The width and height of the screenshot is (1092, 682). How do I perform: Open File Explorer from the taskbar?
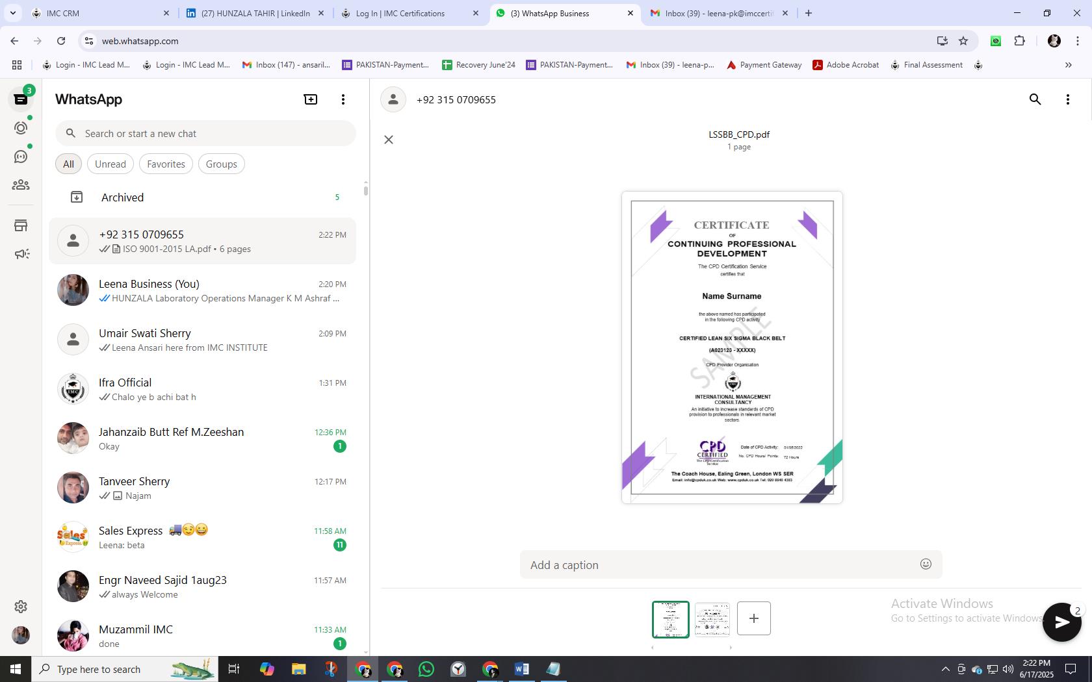tap(298, 669)
